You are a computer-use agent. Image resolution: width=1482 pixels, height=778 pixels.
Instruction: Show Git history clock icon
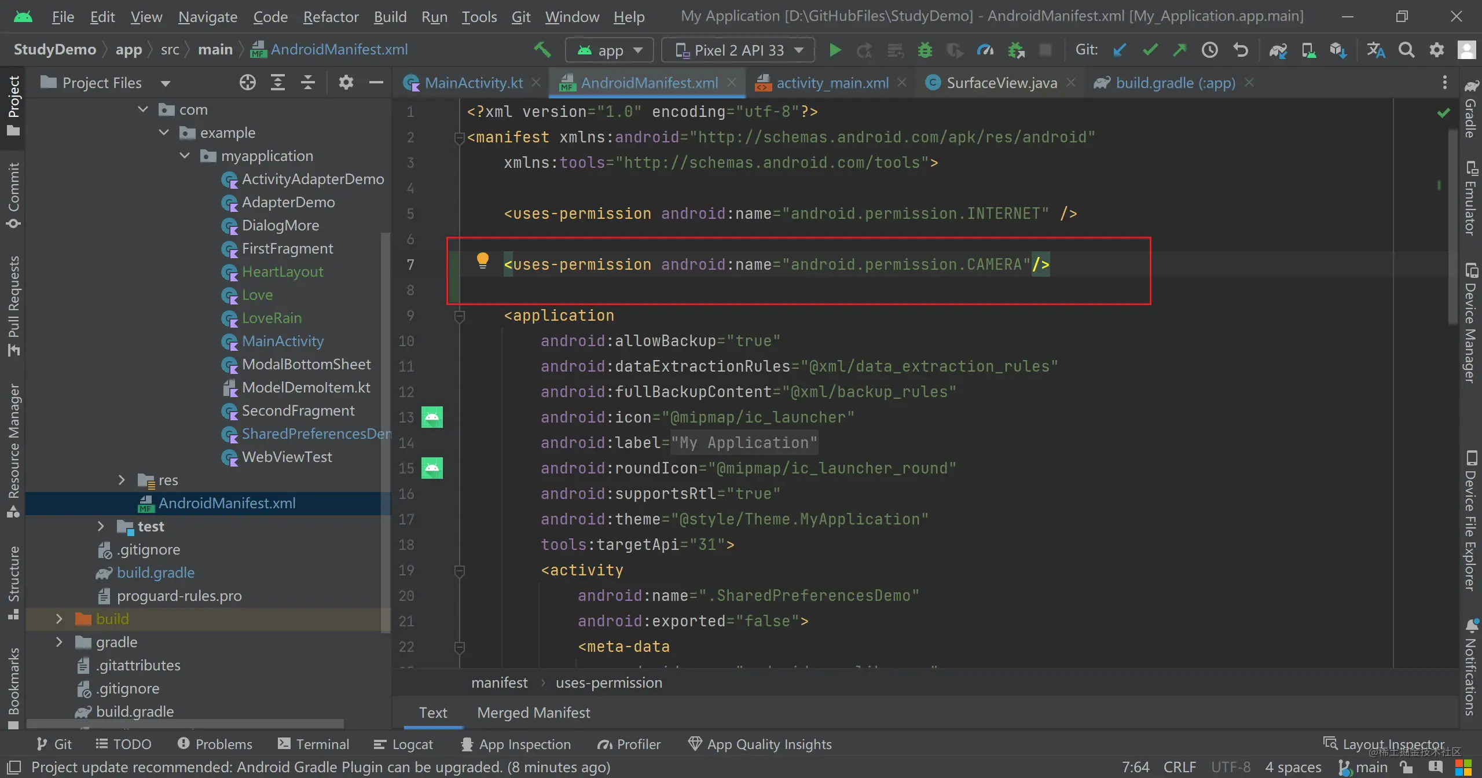pyautogui.click(x=1209, y=50)
